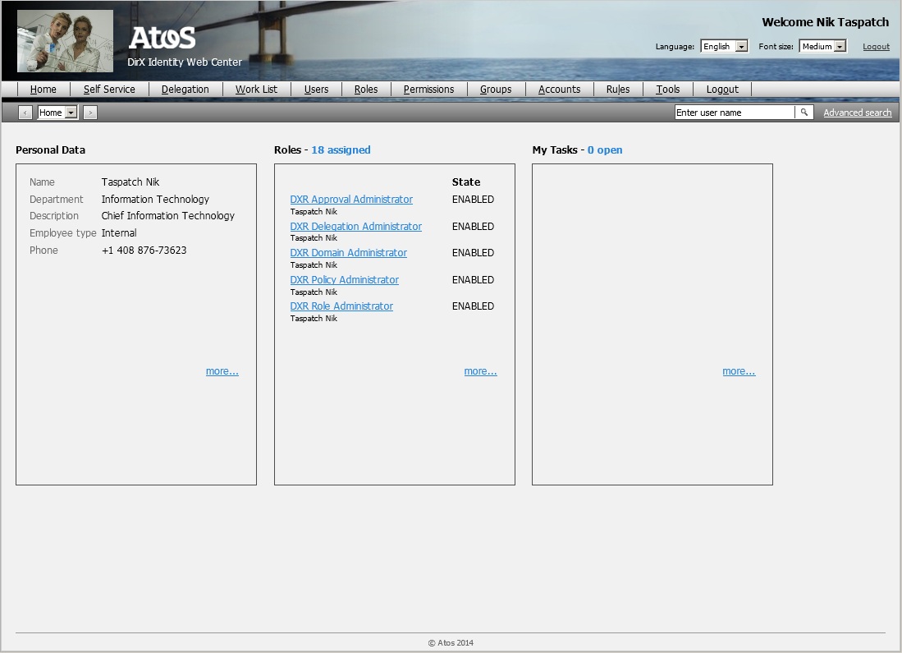This screenshot has width=902, height=653.
Task: Switch to the Roles tab
Action: click(366, 89)
